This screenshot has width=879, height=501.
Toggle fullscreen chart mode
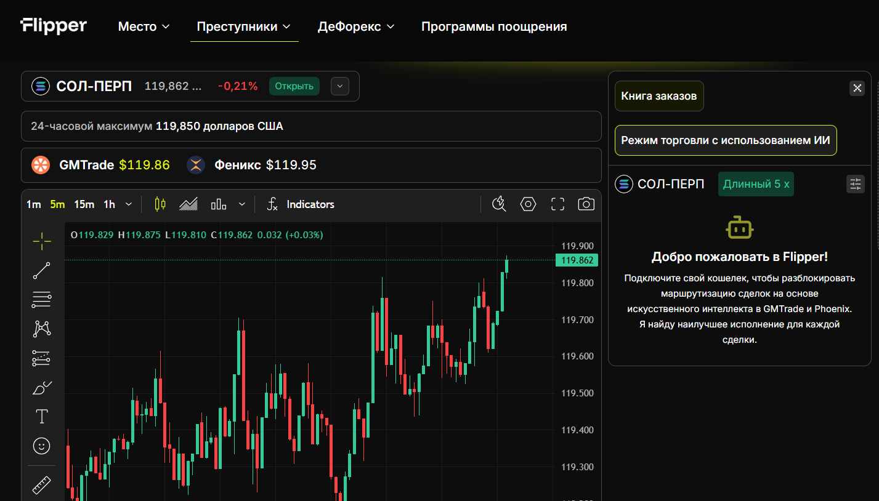coord(557,204)
